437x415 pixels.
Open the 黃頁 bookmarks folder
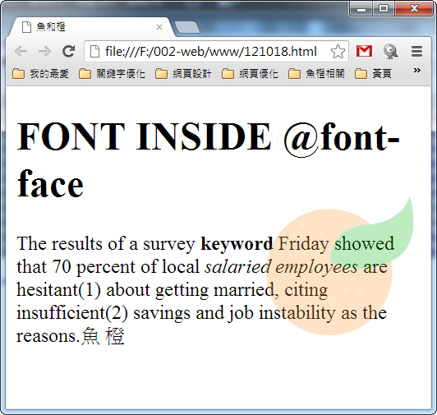[x=374, y=74]
